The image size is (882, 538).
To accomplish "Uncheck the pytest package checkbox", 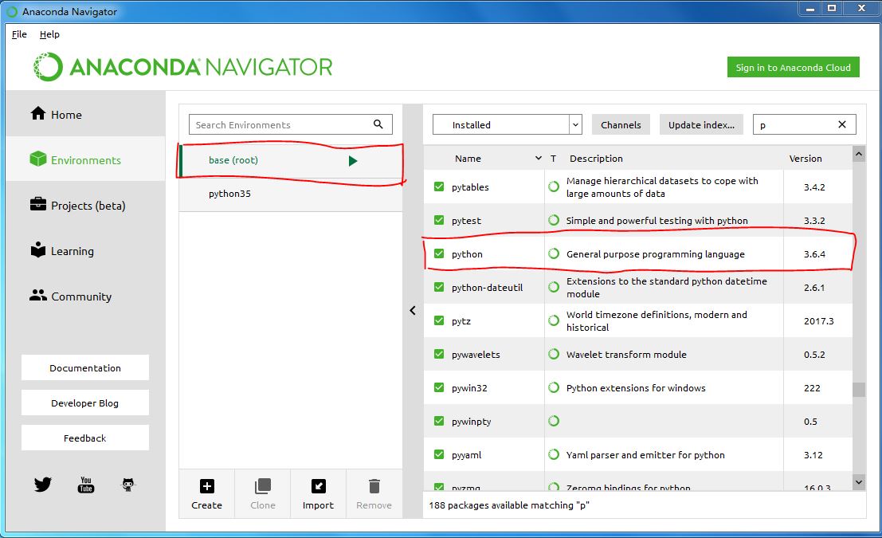I will 439,220.
